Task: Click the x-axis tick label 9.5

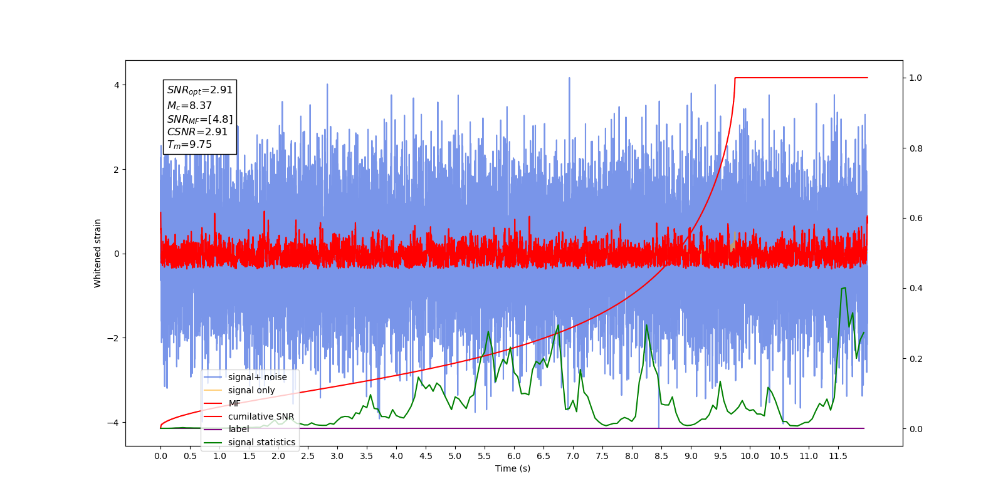Action: coord(720,456)
